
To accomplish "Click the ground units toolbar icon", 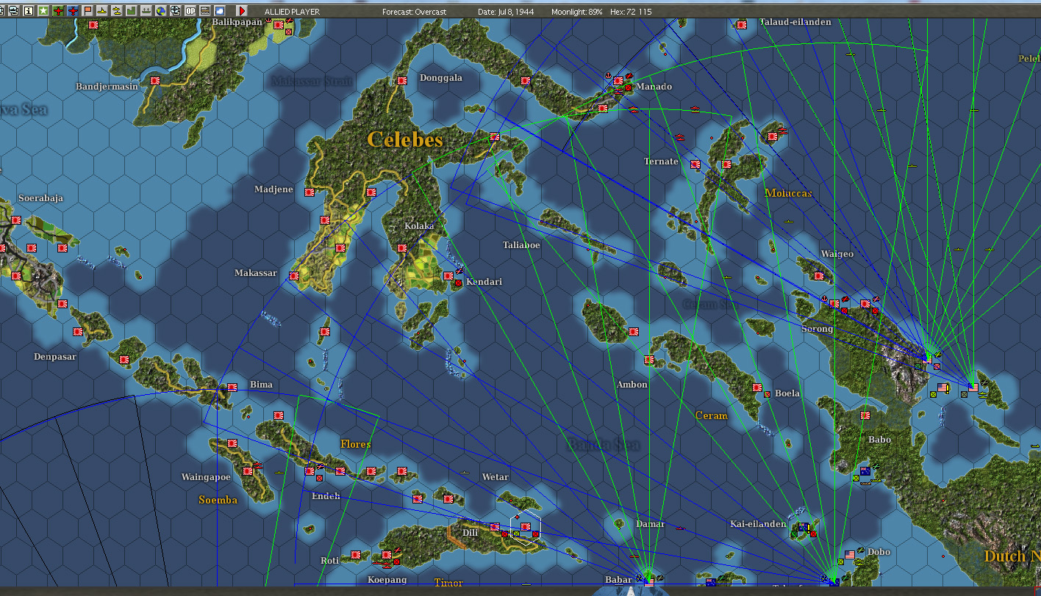I will (146, 11).
